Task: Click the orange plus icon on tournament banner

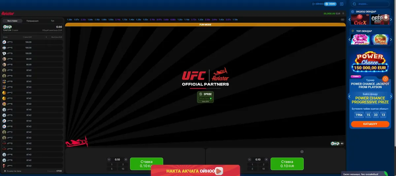Action: click(385, 79)
